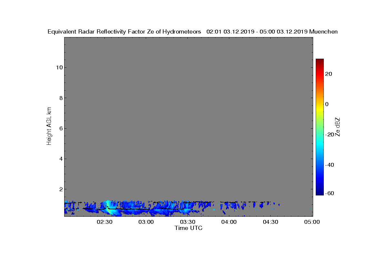Image resolution: width=387 pixels, height=258 pixels.
Task: Click the 'Muenchen' location label in the title
Action: (x=323, y=32)
